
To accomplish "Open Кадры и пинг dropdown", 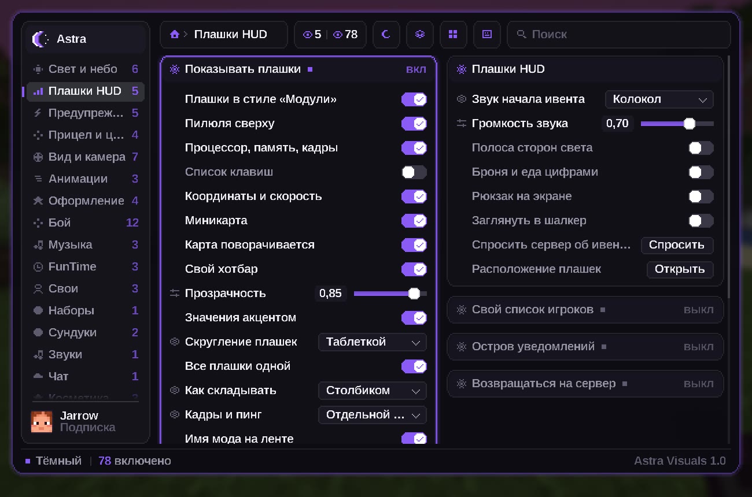I will point(373,415).
